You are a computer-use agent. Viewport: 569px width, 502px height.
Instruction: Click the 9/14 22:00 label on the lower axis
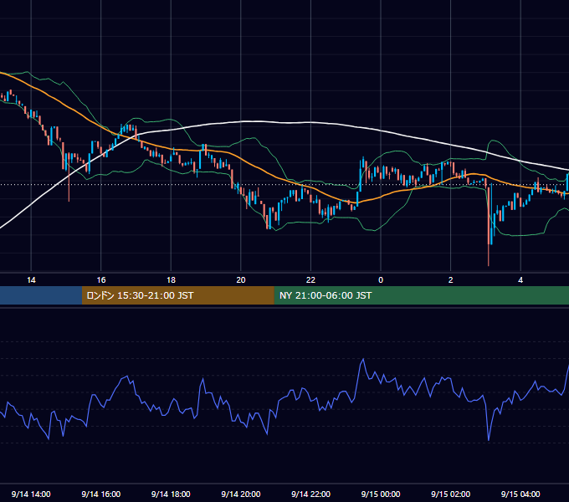[x=311, y=494]
